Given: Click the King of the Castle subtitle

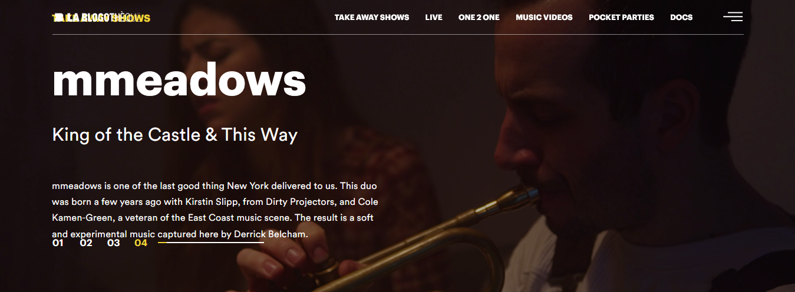Looking at the screenshot, I should pyautogui.click(x=175, y=135).
